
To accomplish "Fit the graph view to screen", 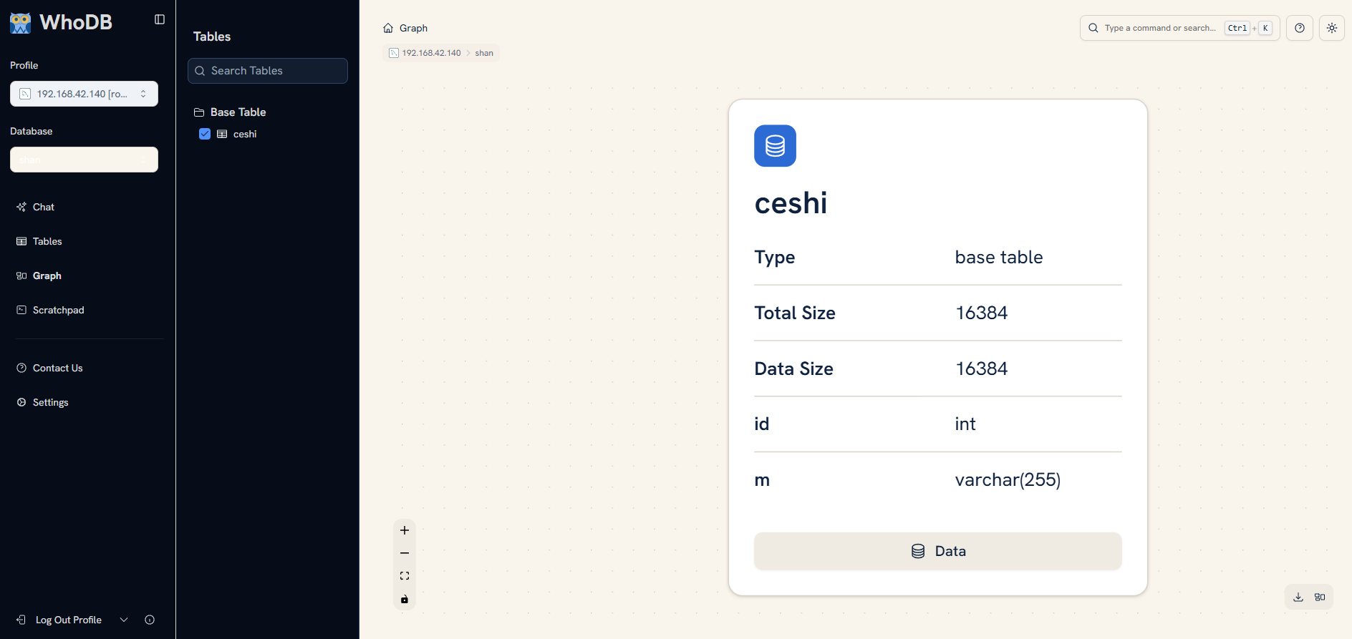I will coord(405,576).
